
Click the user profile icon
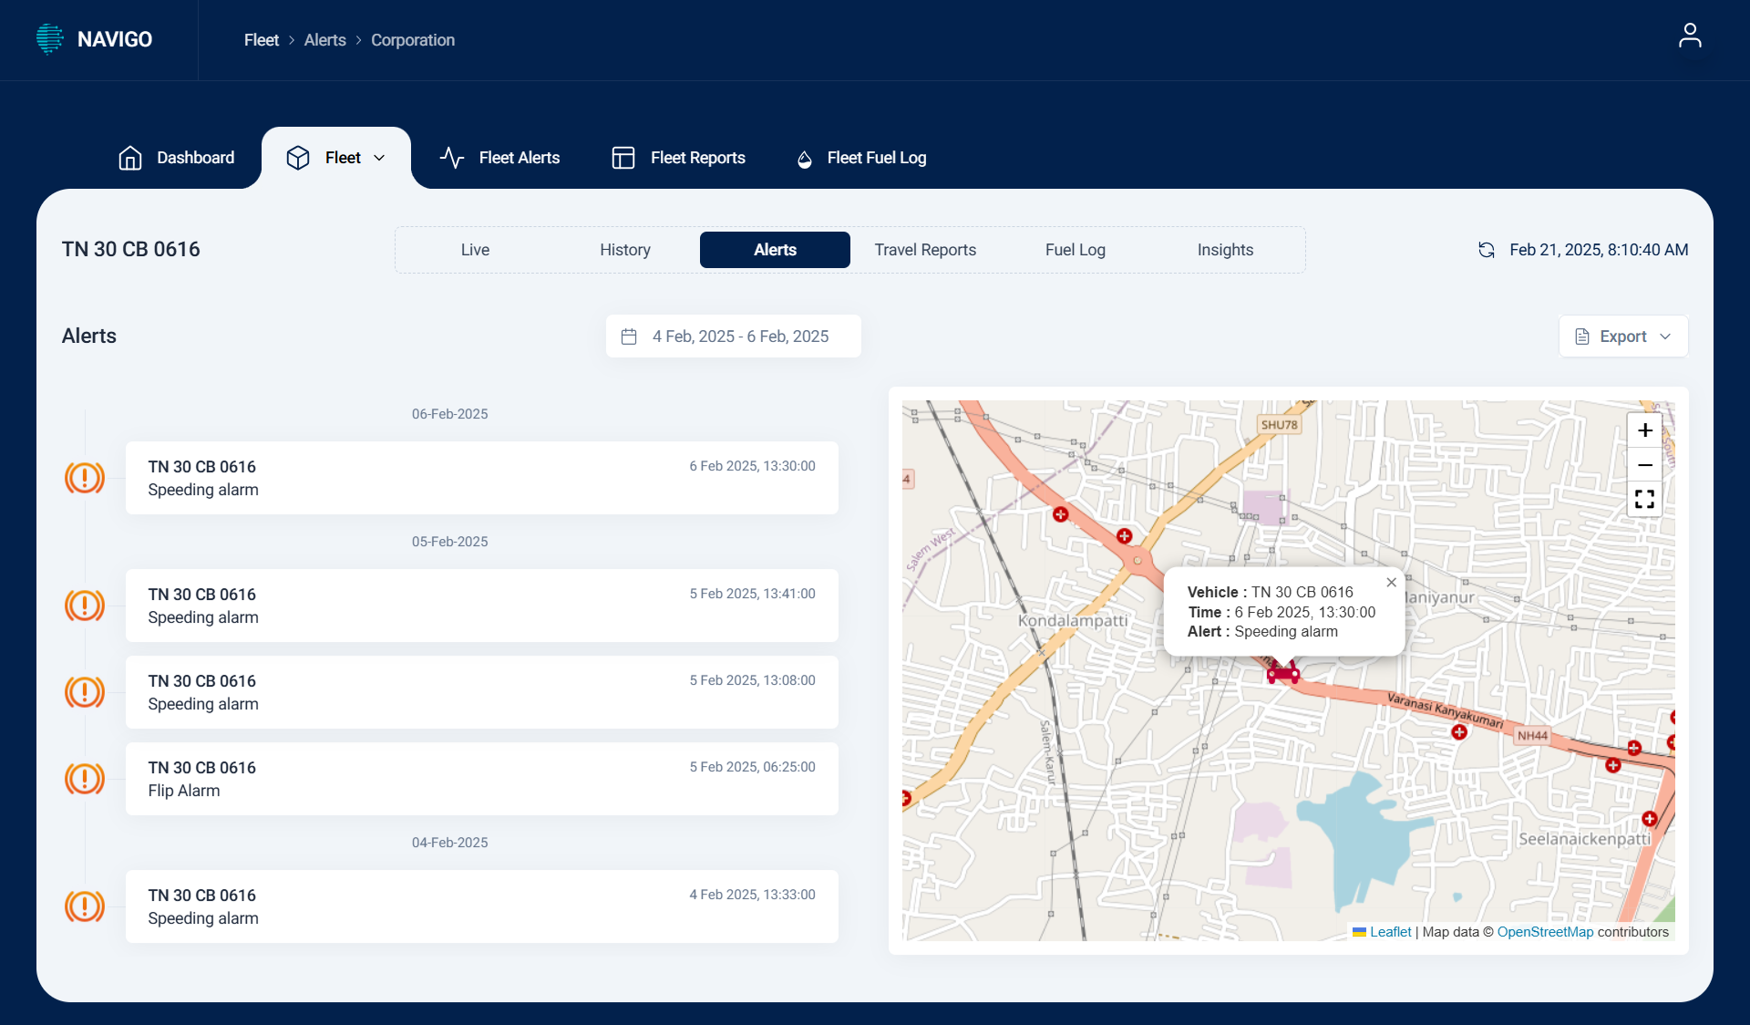(1689, 36)
